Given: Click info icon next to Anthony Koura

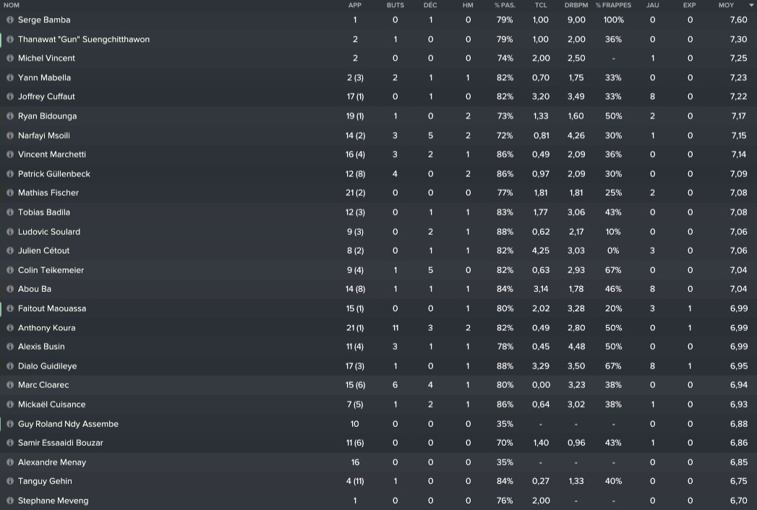Looking at the screenshot, I should [x=10, y=328].
